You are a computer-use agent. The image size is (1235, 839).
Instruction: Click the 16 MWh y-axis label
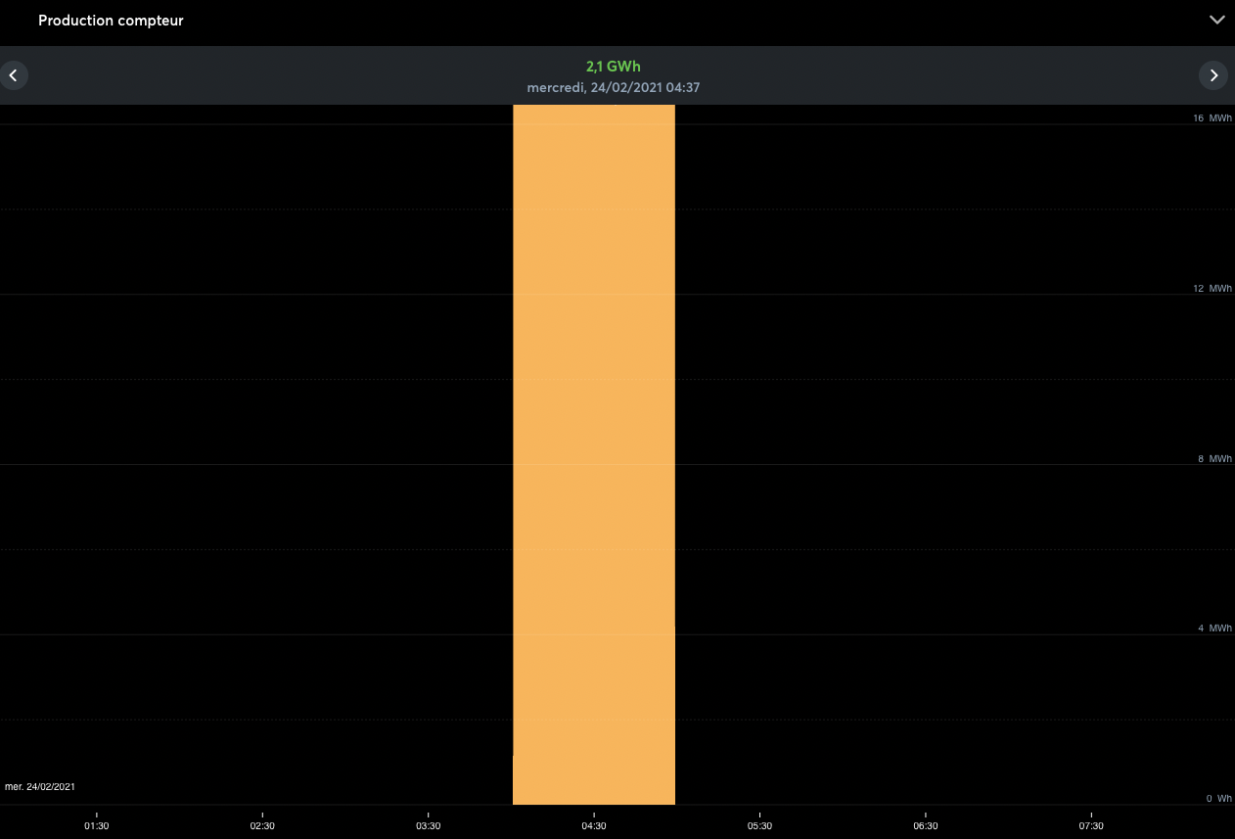1212,118
